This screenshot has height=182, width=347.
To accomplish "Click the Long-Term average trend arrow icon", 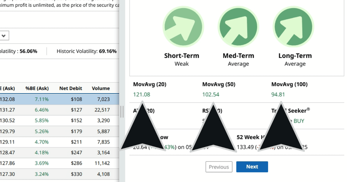I will pos(293,26).
